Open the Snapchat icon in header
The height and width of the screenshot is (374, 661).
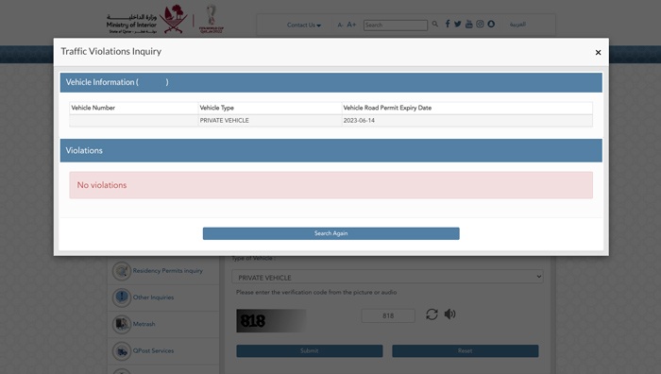coord(491,24)
